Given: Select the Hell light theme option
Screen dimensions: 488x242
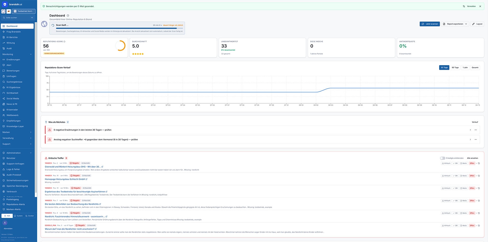Looking at the screenshot, I should 7,216.
